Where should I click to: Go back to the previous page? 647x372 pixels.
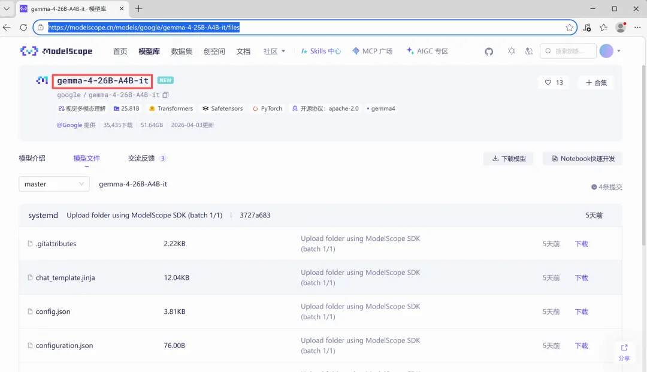7,27
